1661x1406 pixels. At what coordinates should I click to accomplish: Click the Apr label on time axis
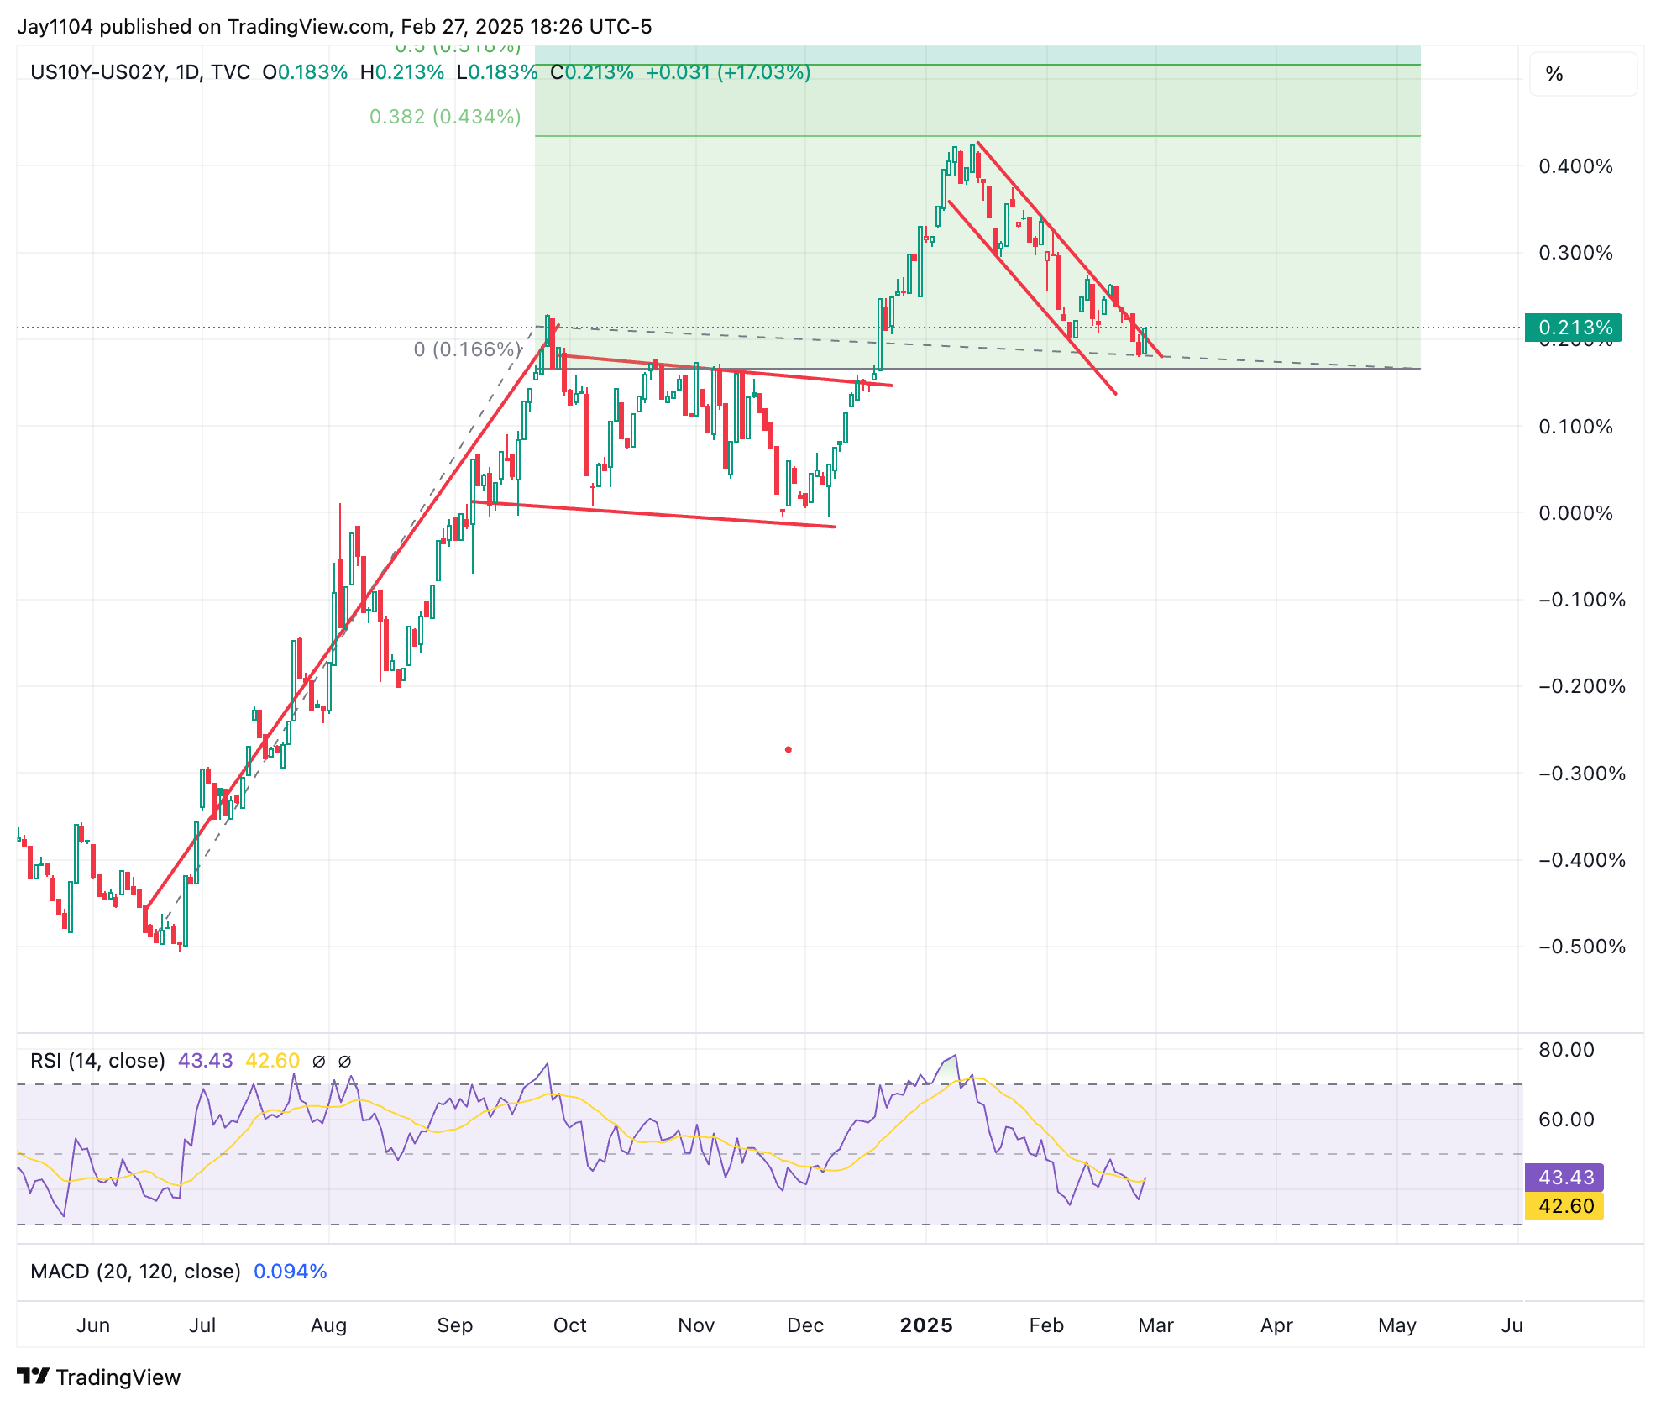[1276, 1325]
